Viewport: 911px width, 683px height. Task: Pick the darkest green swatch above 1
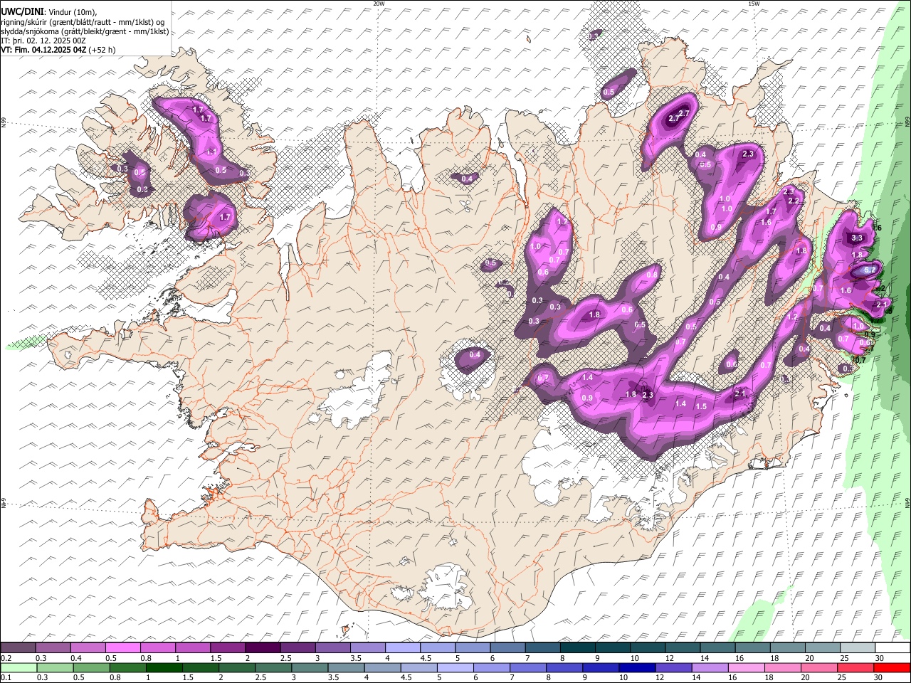tap(164, 667)
